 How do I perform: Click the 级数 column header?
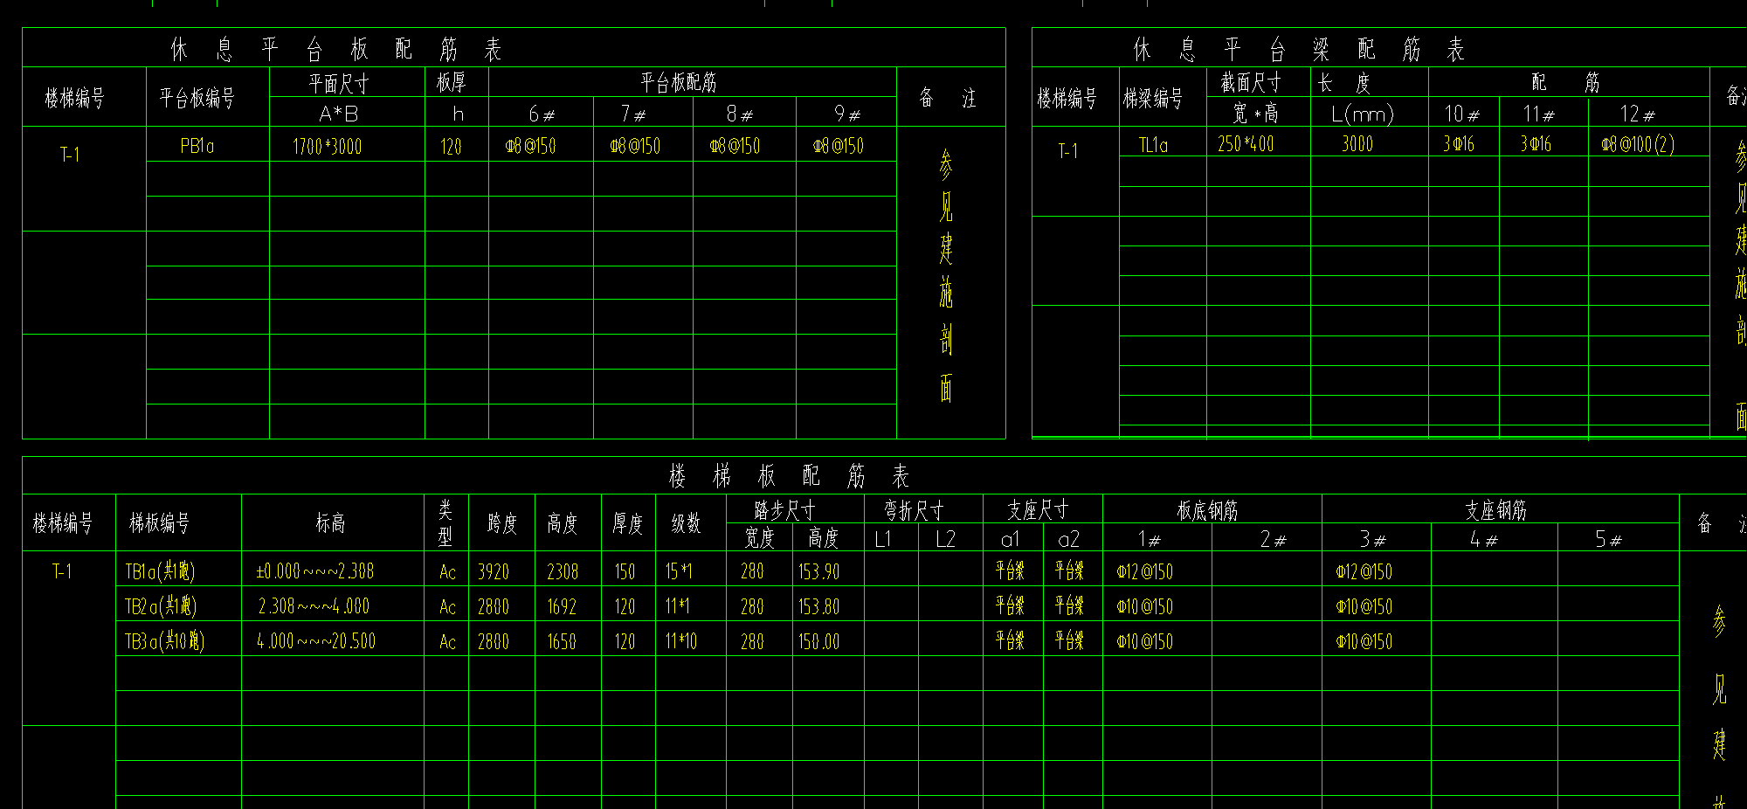tap(686, 522)
